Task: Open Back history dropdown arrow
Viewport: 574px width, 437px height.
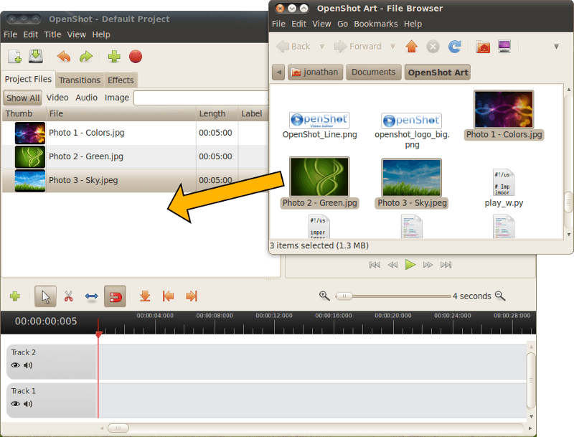Action: [322, 47]
